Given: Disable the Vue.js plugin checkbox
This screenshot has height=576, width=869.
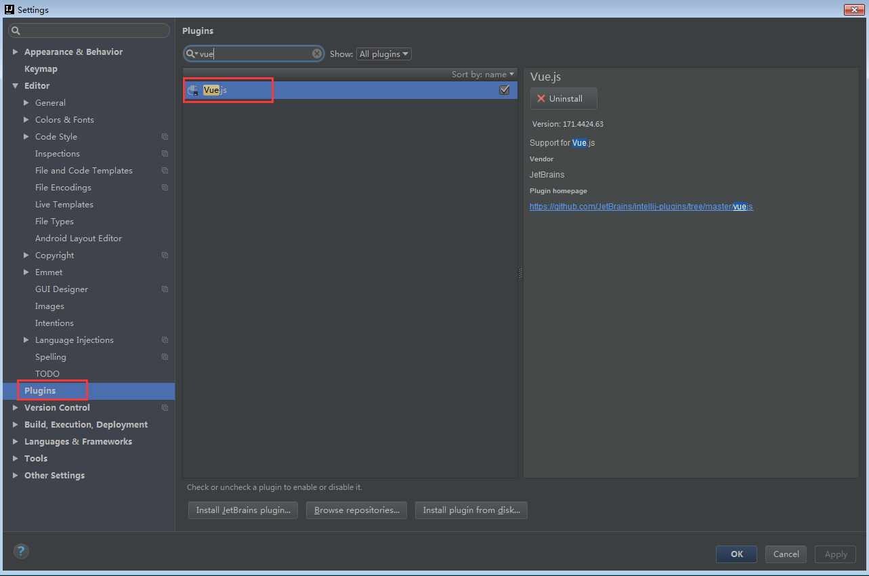Looking at the screenshot, I should pos(504,90).
